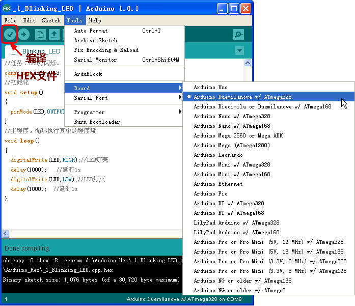The image size is (355, 306).
Task: Select Fix Encoding & Reload
Action: 124,50
